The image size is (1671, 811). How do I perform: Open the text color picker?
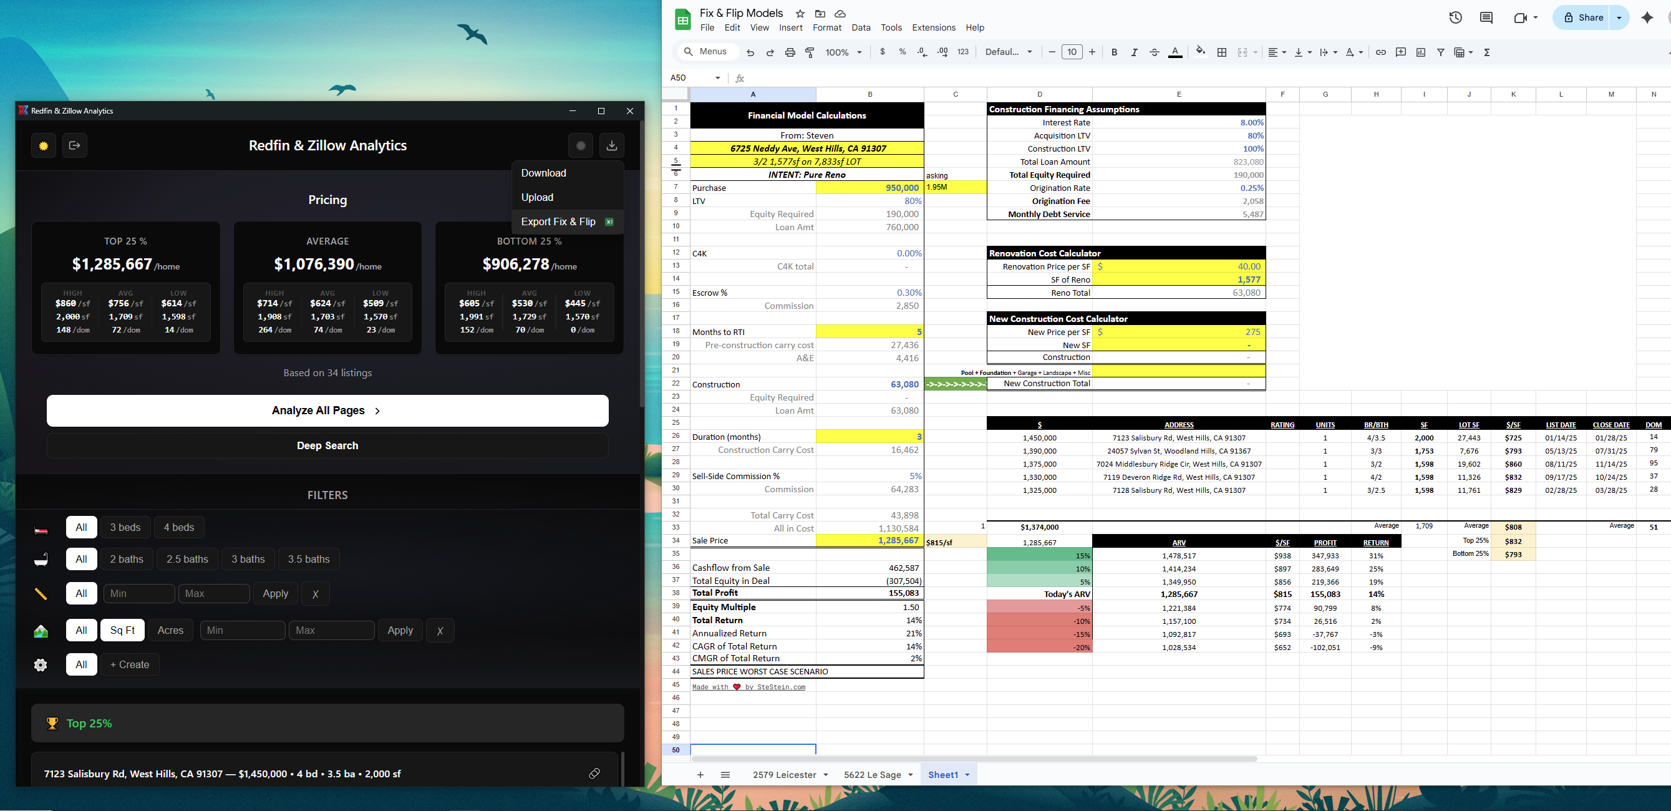click(x=1175, y=52)
